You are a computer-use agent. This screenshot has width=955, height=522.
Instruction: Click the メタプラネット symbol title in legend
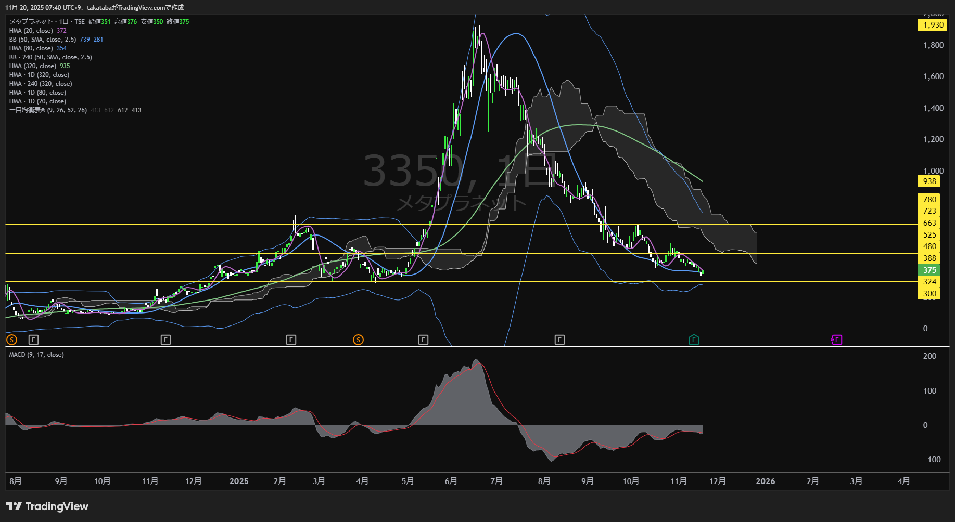click(31, 22)
